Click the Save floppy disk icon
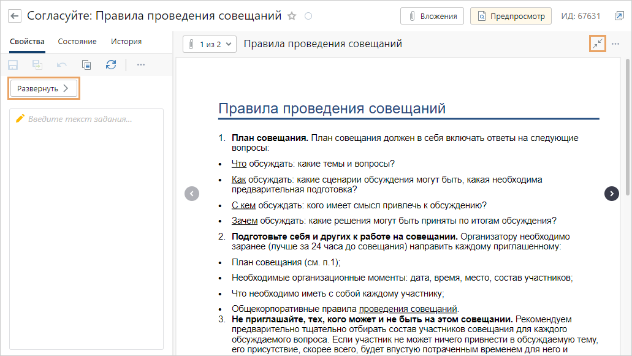 [x=13, y=64]
